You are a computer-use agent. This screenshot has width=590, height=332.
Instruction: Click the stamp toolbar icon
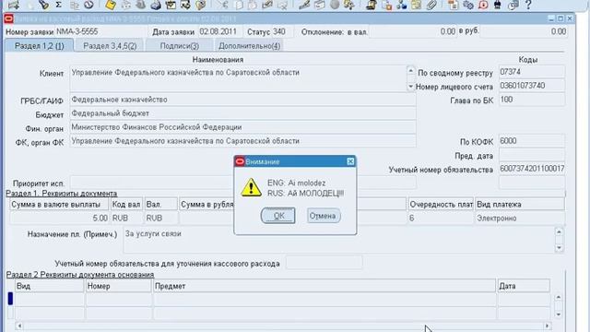click(371, 5)
